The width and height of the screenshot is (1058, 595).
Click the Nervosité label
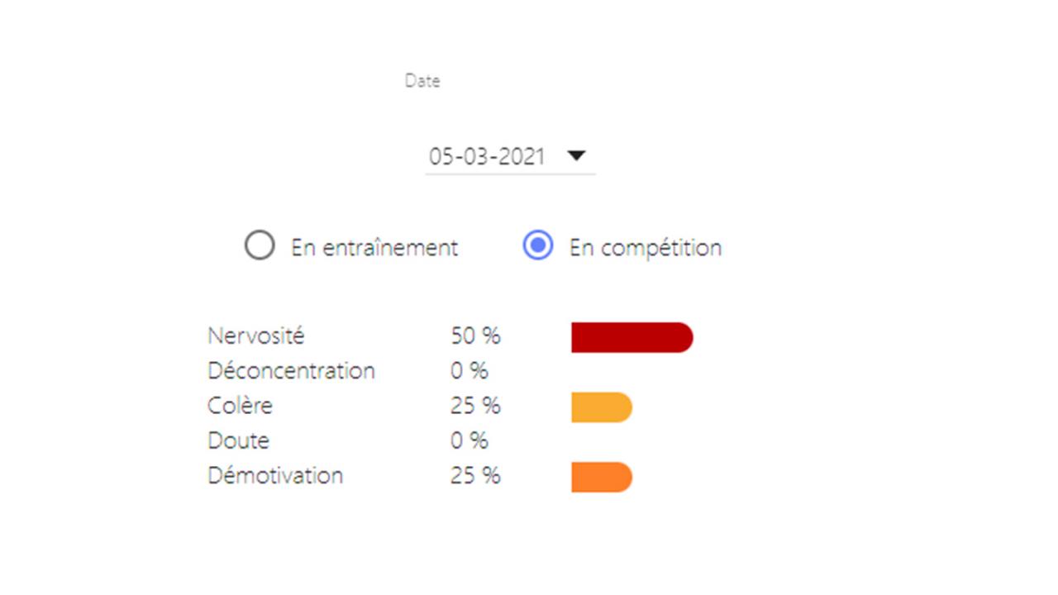point(256,336)
